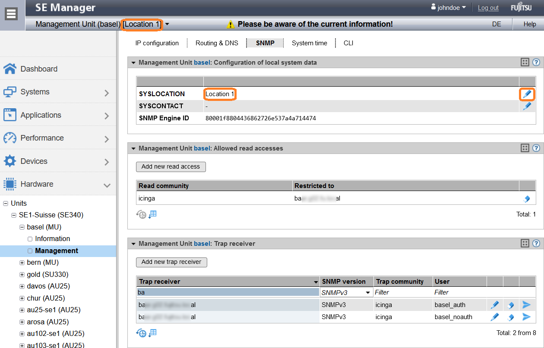544x348 pixels.
Task: Click the hamburger menu icon
Action: (x=12, y=14)
